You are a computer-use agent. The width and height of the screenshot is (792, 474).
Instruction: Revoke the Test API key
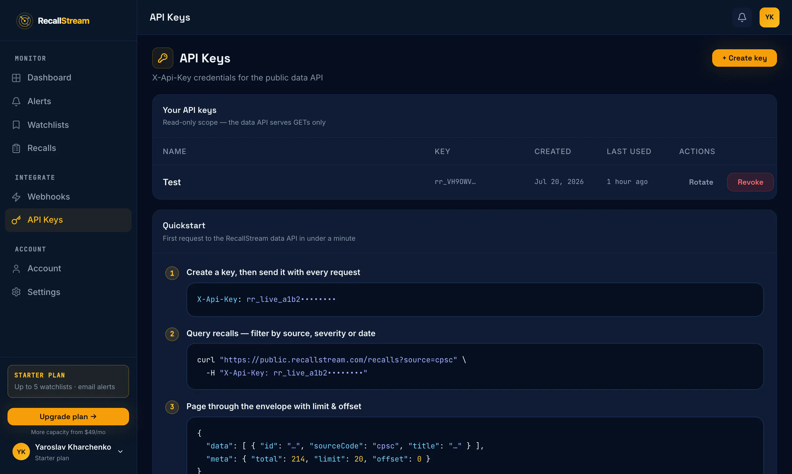750,182
